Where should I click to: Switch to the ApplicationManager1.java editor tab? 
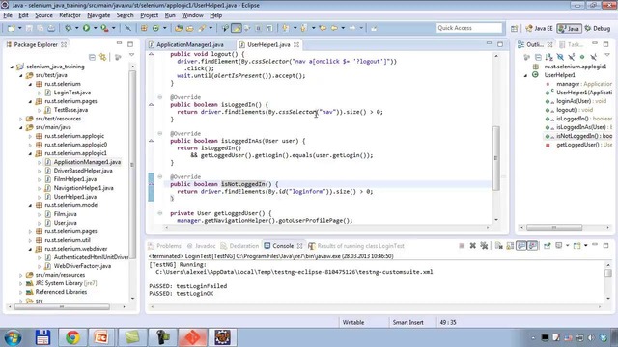pyautogui.click(x=190, y=45)
